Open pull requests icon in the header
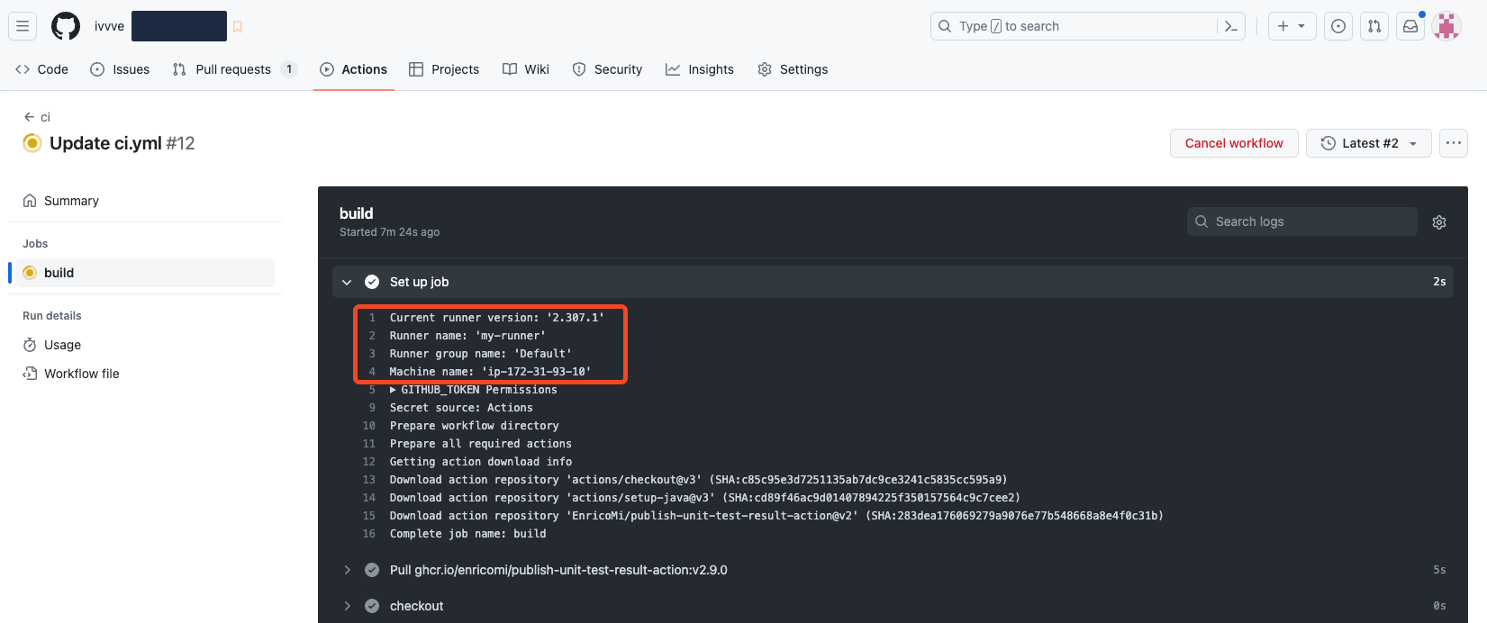Image resolution: width=1487 pixels, height=623 pixels. click(1374, 26)
